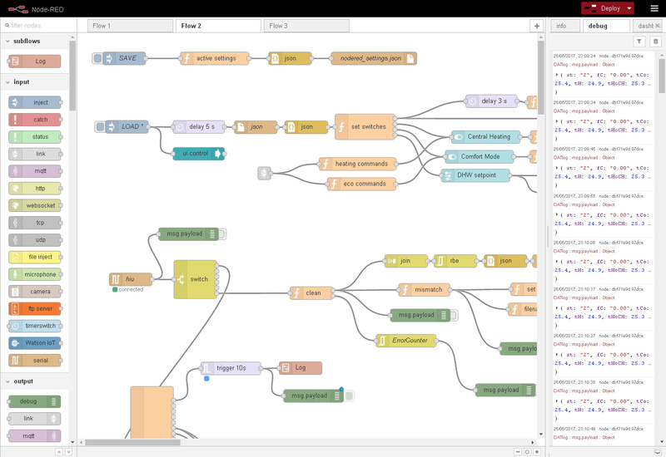Select the timerswitch node in the palette
Image resolution: width=666 pixels, height=457 pixels.
(x=34, y=326)
